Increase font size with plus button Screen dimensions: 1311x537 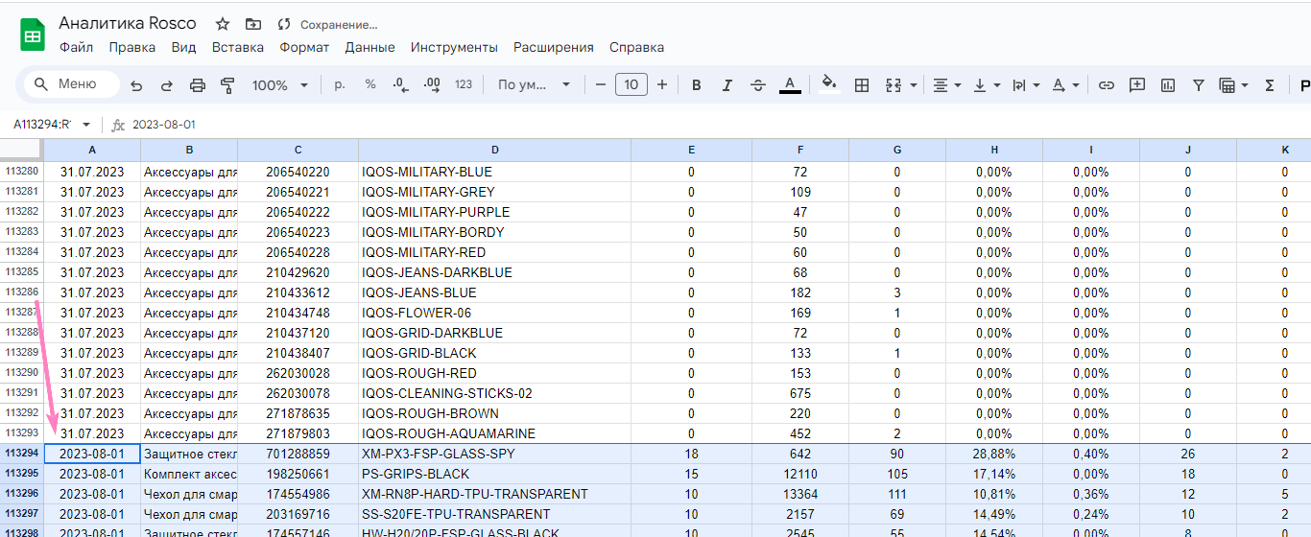(662, 85)
